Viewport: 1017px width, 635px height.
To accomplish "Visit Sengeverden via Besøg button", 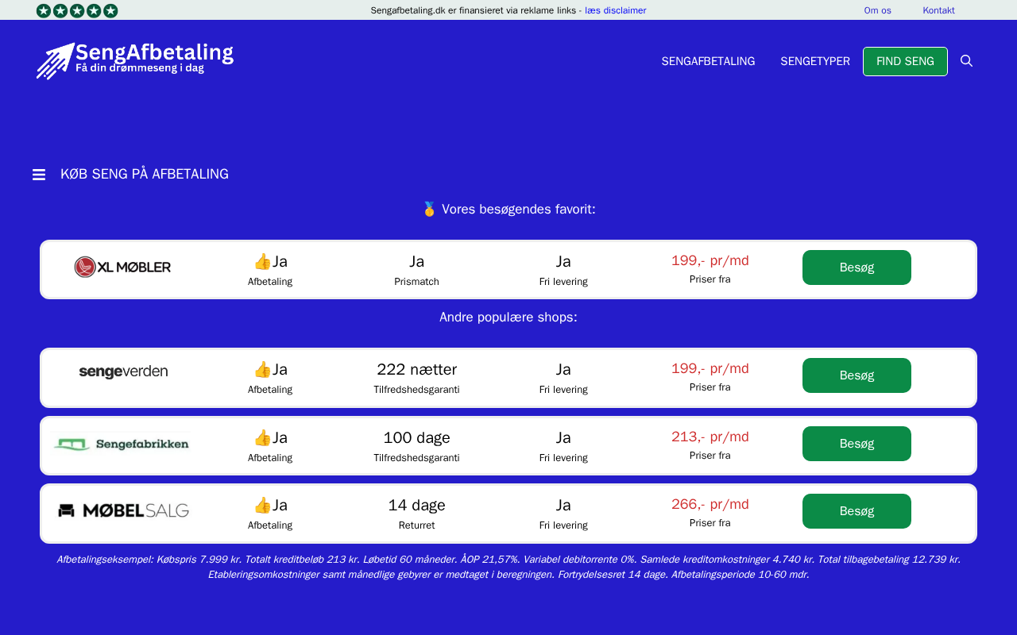I will 857,375.
